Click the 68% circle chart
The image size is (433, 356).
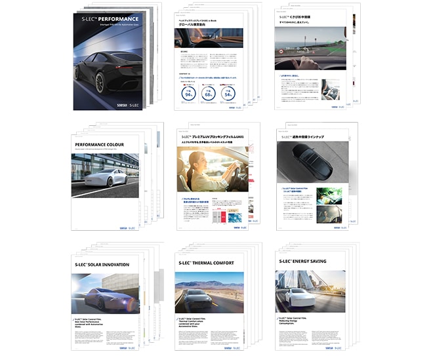[208, 94]
